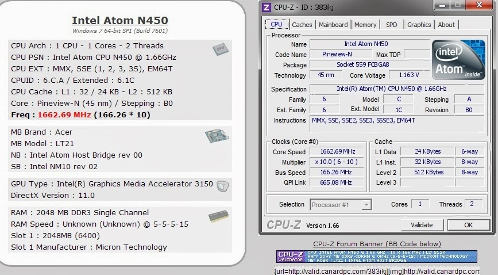Click the CPU-Z purple Z title bar icon
Viewport: 498px width, 275px height.
(266, 7)
